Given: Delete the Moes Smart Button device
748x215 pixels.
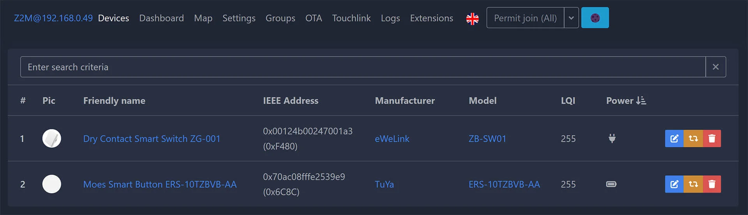Looking at the screenshot, I should click(712, 184).
